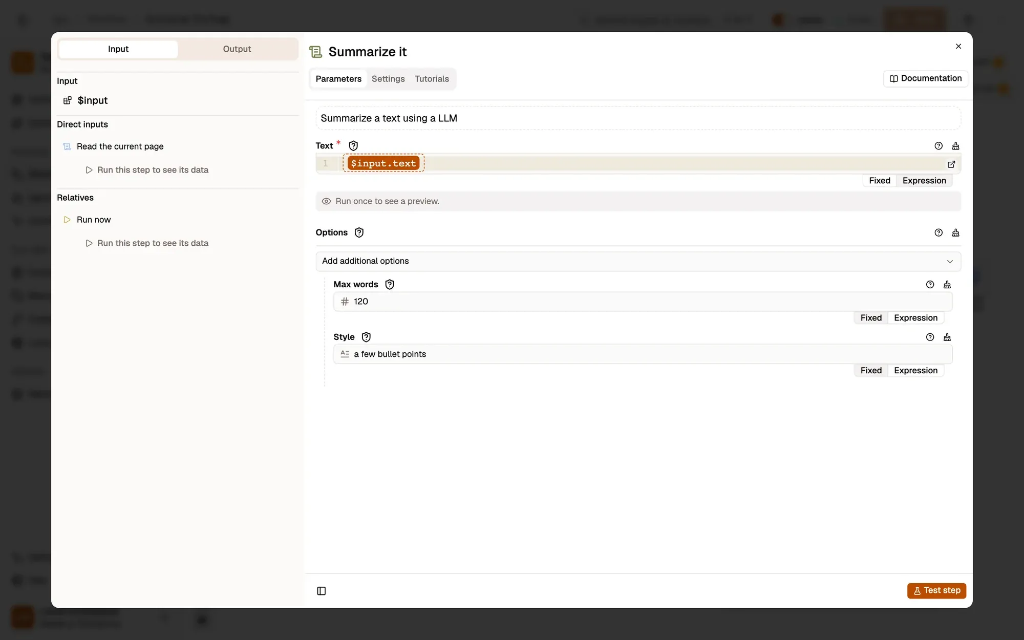The width and height of the screenshot is (1024, 640).
Task: Click the question mark icon in Text row
Action: [x=938, y=146]
